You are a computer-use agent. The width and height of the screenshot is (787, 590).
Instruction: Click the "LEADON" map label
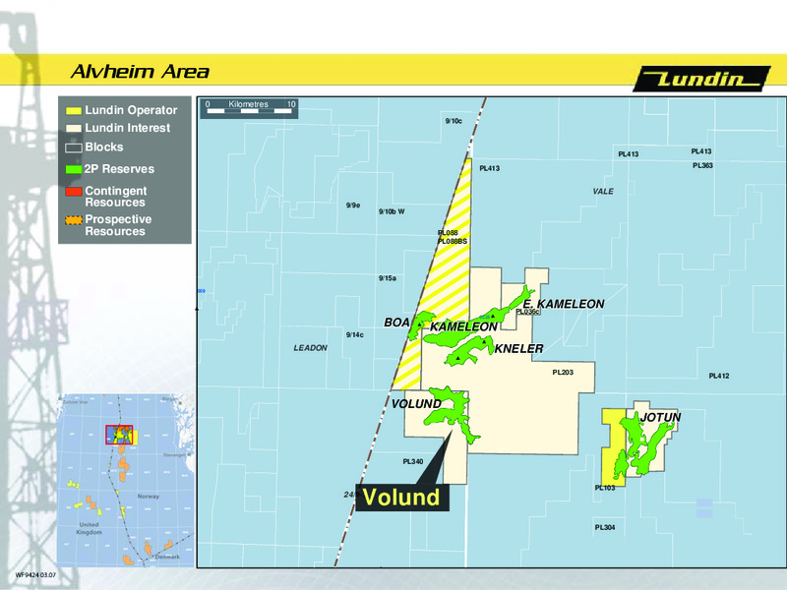click(310, 348)
